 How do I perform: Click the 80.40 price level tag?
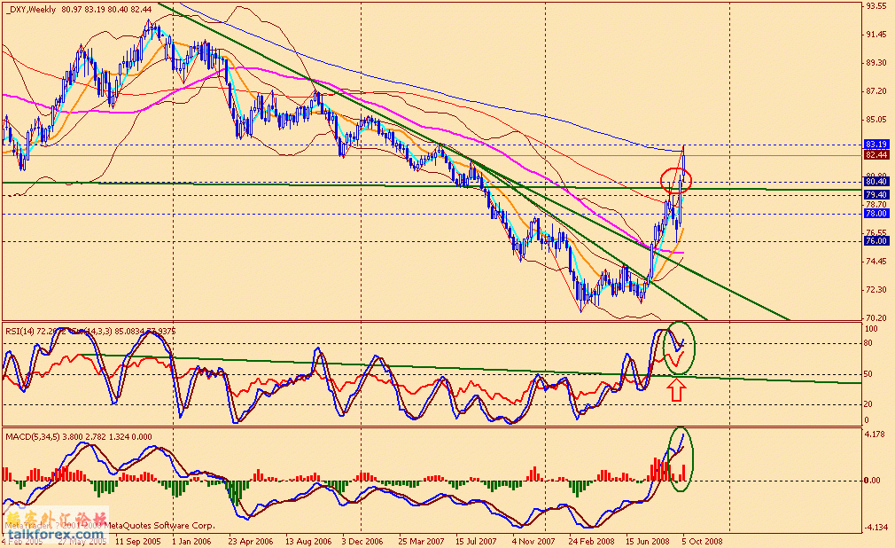tap(876, 182)
